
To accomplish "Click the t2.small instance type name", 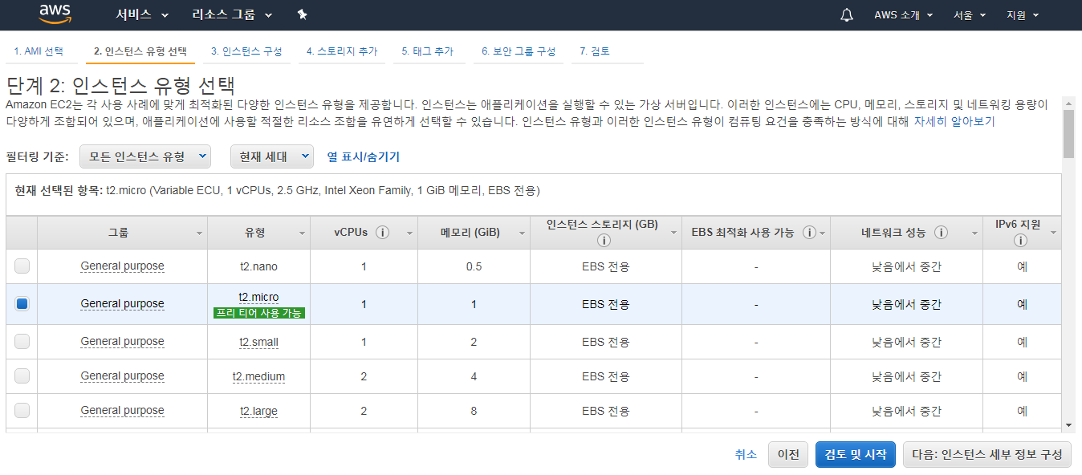I will click(x=258, y=342).
